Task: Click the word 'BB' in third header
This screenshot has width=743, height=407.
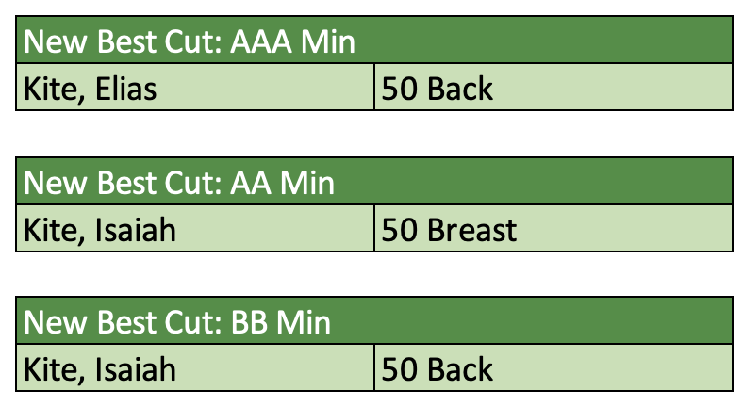Action: tap(251, 322)
